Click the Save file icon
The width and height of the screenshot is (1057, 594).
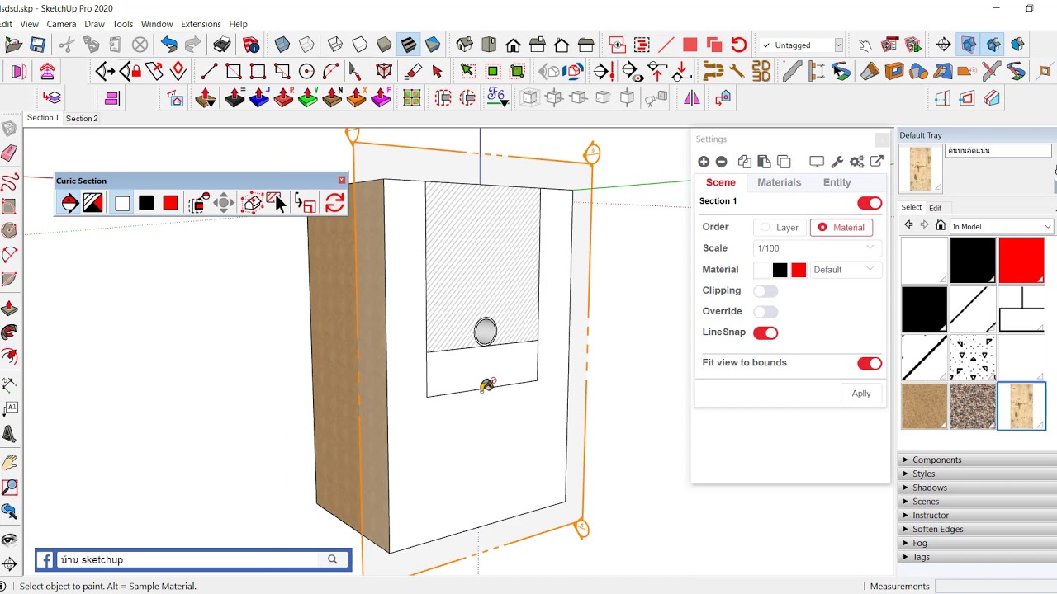[37, 45]
